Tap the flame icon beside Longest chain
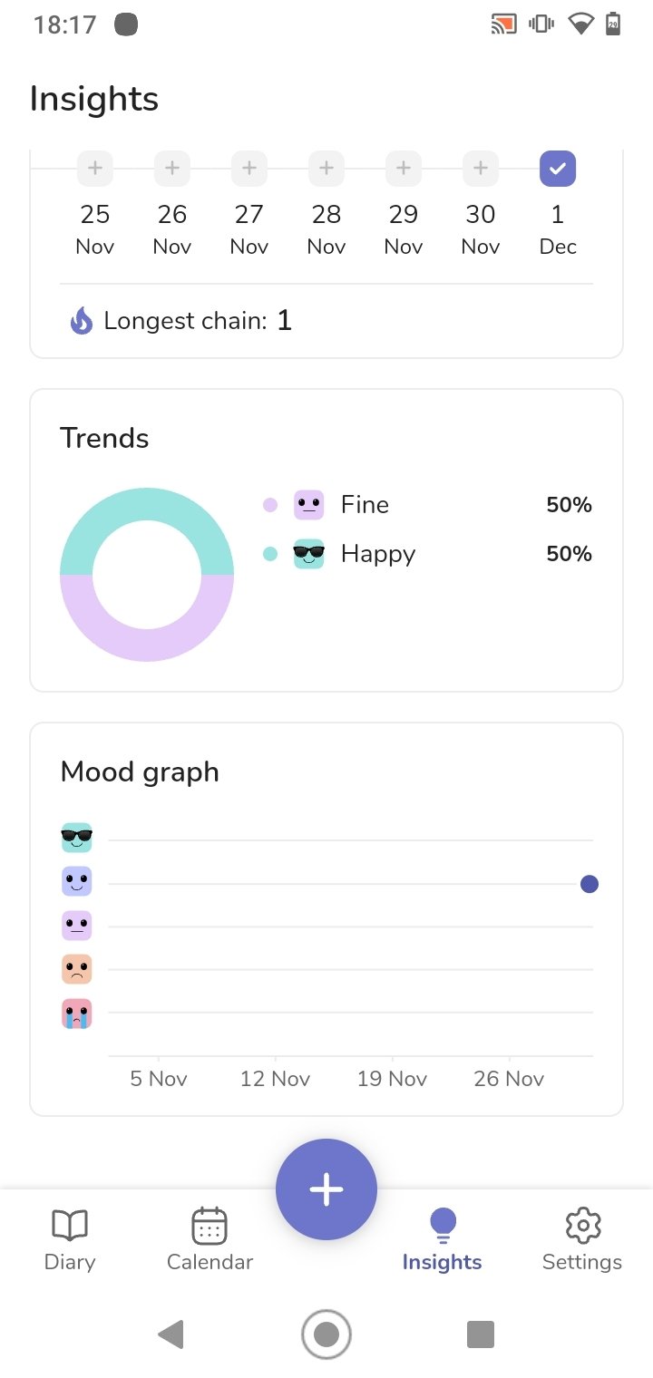 [x=82, y=321]
